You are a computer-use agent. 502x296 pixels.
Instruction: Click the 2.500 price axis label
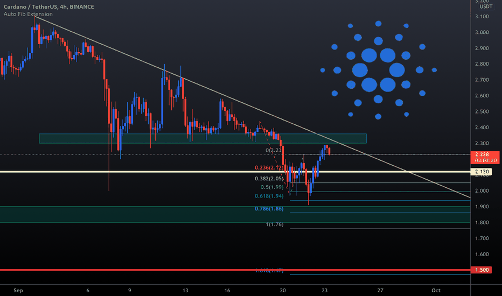click(482, 112)
